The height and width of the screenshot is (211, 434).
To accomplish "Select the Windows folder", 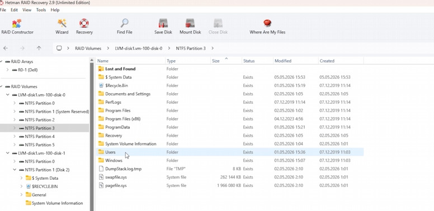I will coord(114,160).
